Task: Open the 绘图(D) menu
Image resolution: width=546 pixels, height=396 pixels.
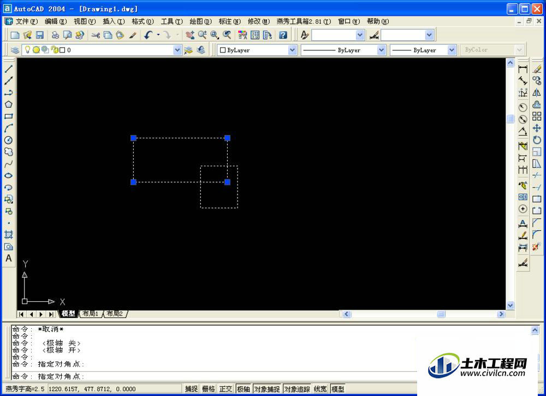Action: click(x=200, y=21)
